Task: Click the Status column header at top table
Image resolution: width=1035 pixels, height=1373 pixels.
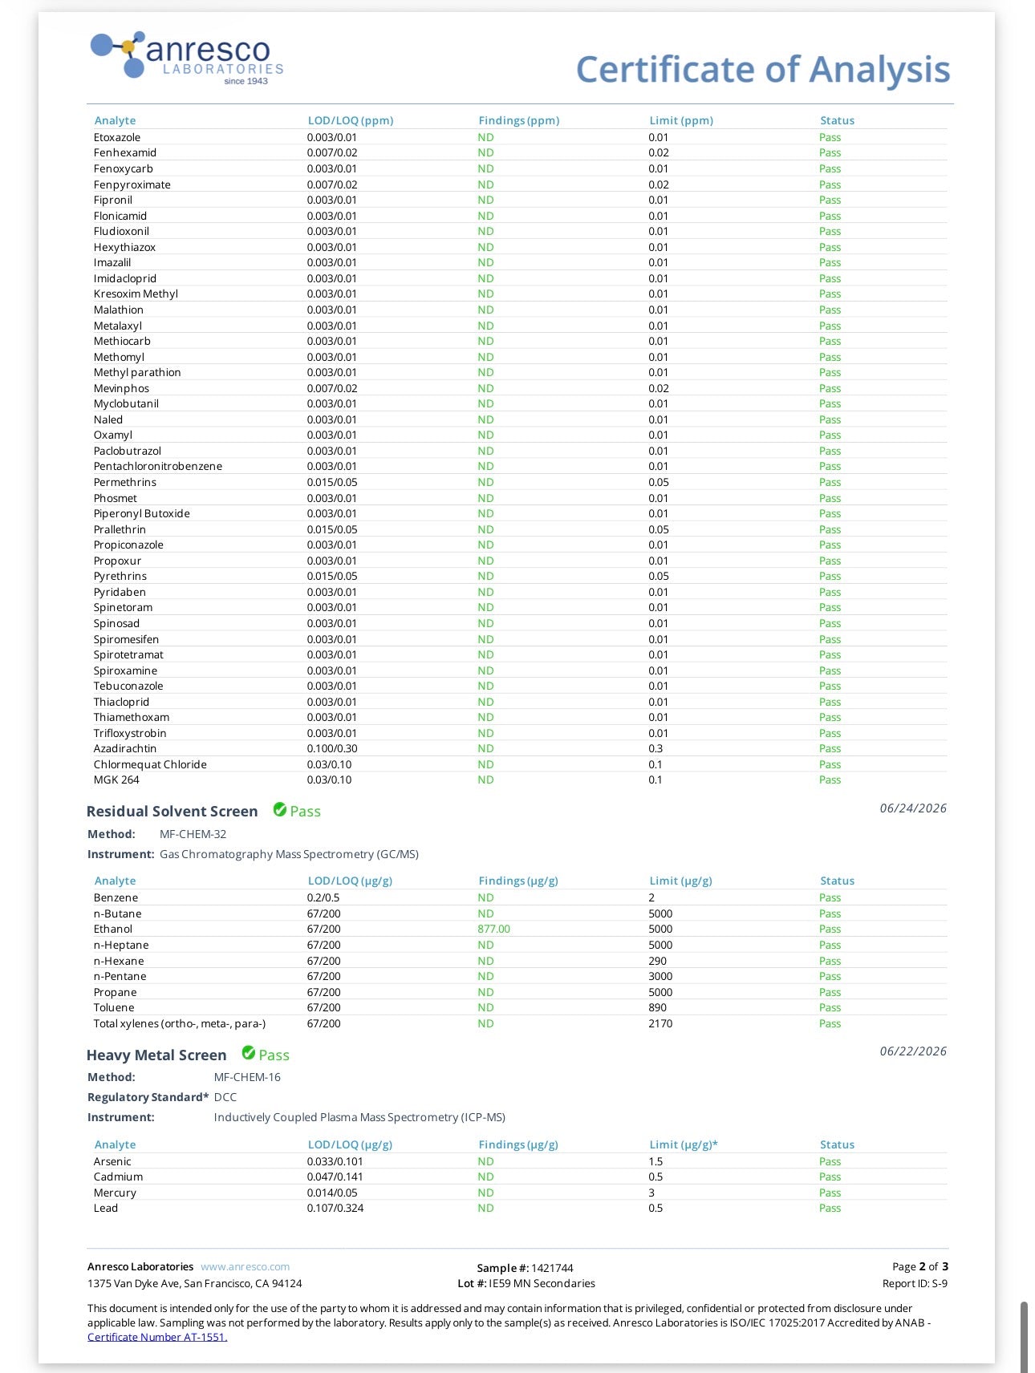Action: tap(837, 120)
